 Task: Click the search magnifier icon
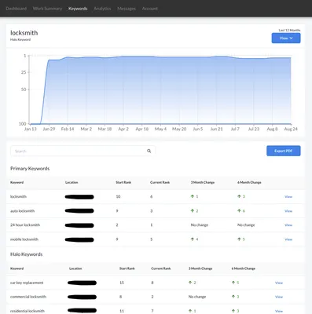(x=149, y=151)
